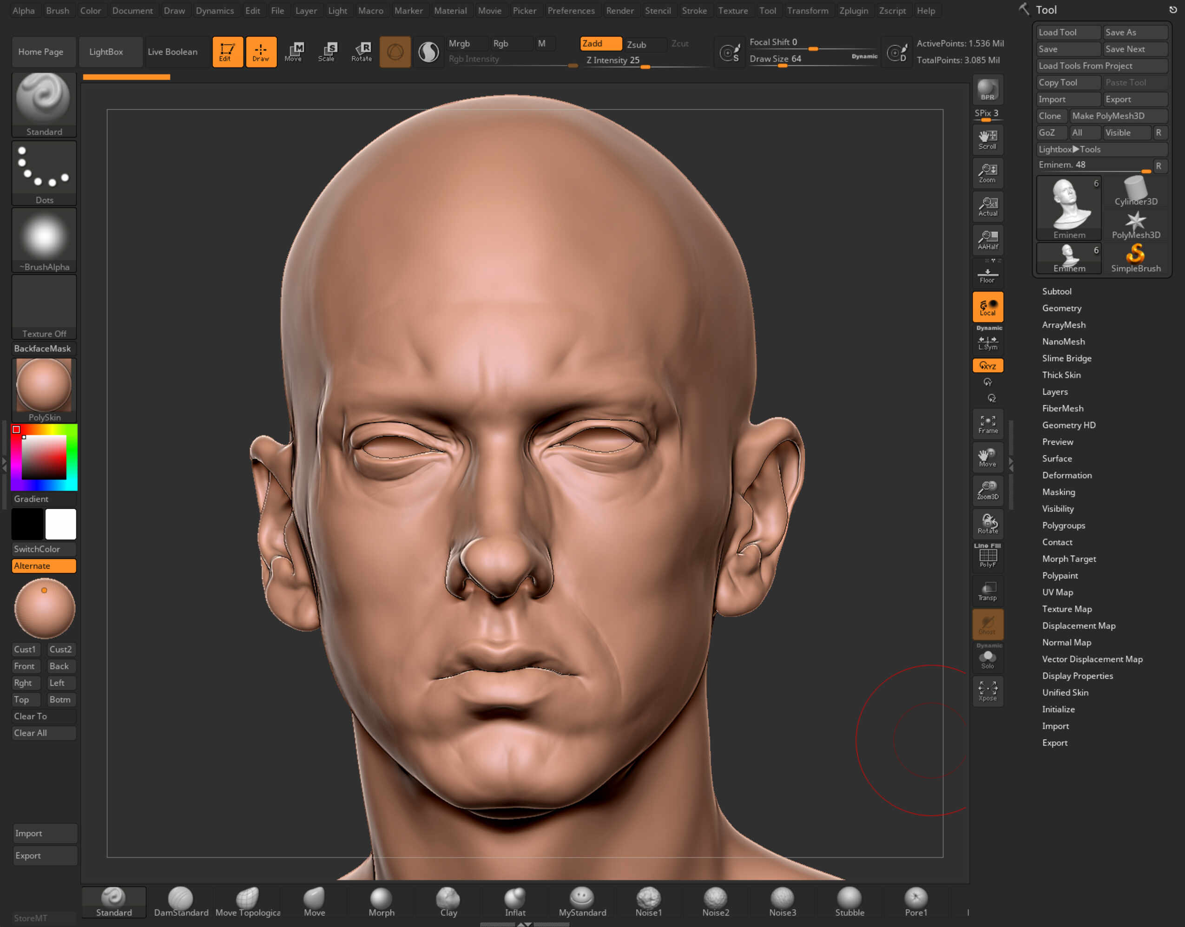Open the Zplugin menu
1185x927 pixels.
[853, 10]
